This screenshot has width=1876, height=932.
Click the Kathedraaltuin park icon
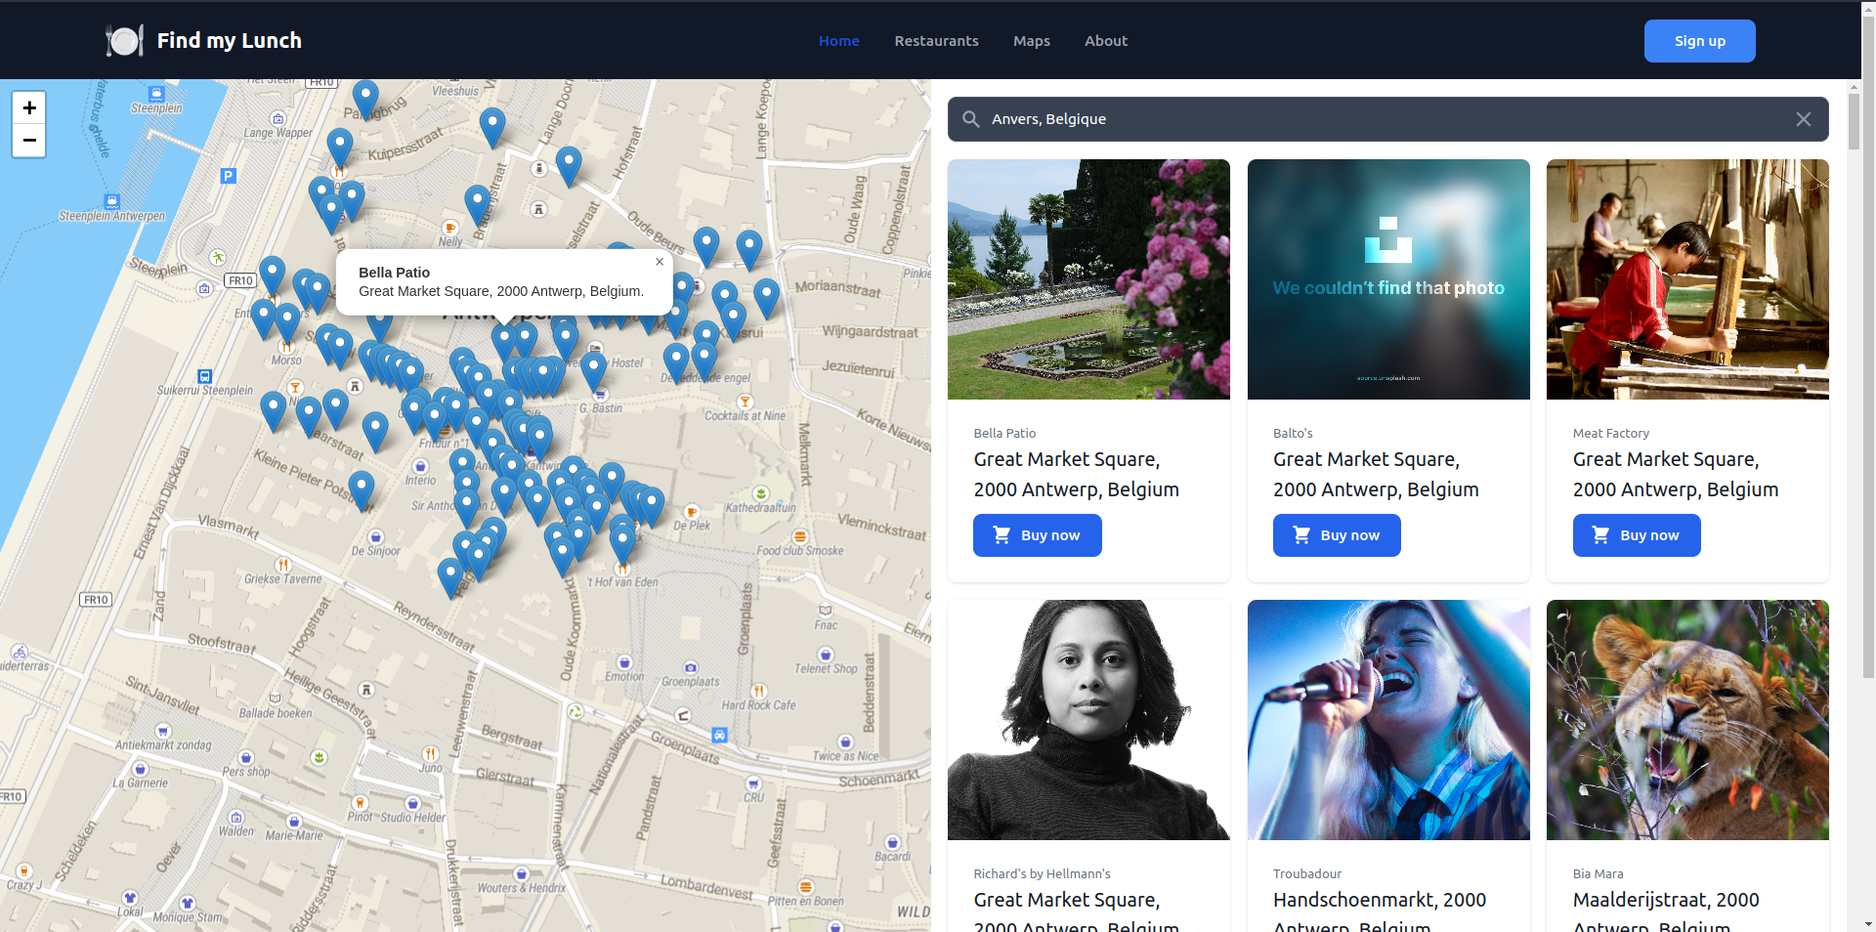[x=760, y=493]
